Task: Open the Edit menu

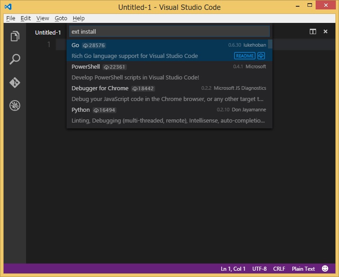Action: pos(26,18)
